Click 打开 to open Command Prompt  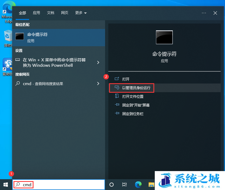164,79
